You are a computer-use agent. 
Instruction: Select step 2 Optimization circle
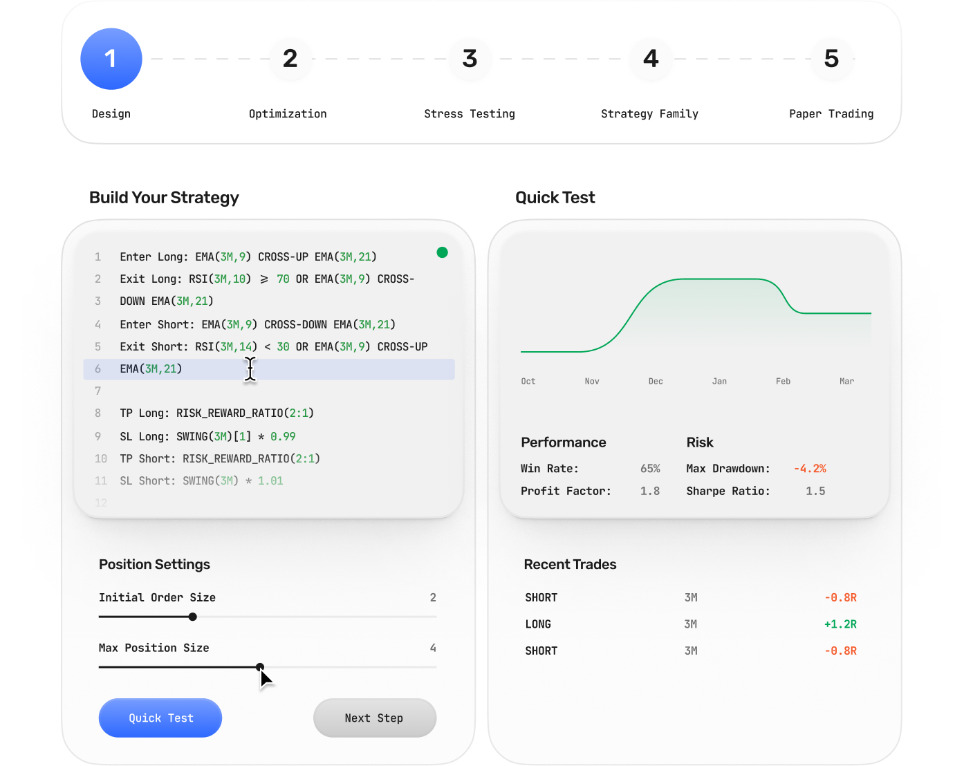[290, 59]
